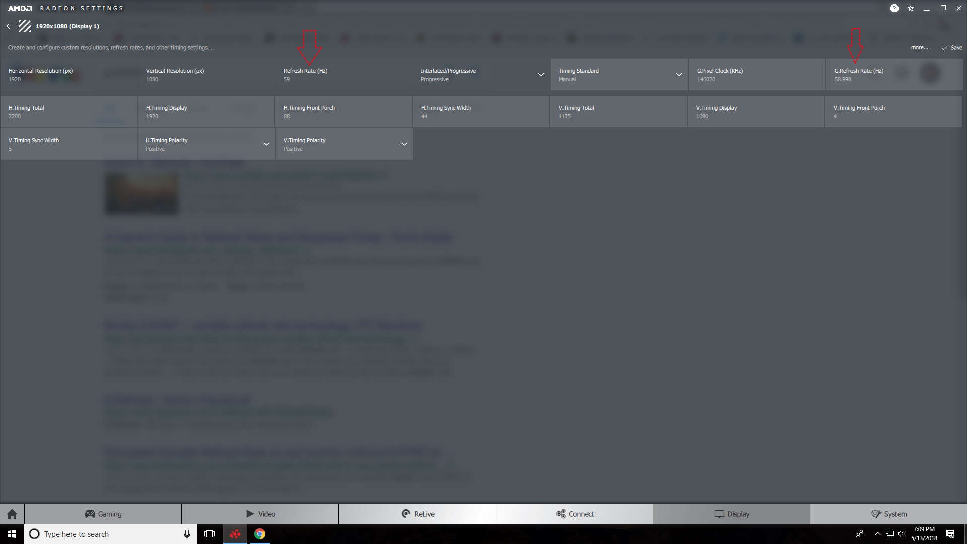
Task: Toggle the back navigation arrow button
Action: 9,25
